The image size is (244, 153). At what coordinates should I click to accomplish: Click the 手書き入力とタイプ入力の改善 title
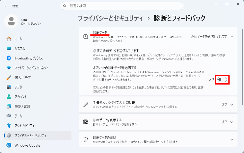pyautogui.click(x=114, y=103)
